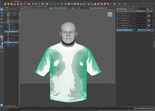Create a polygon sphere from the shelf
The height and width of the screenshot is (111, 155).
click(x=5, y=4)
